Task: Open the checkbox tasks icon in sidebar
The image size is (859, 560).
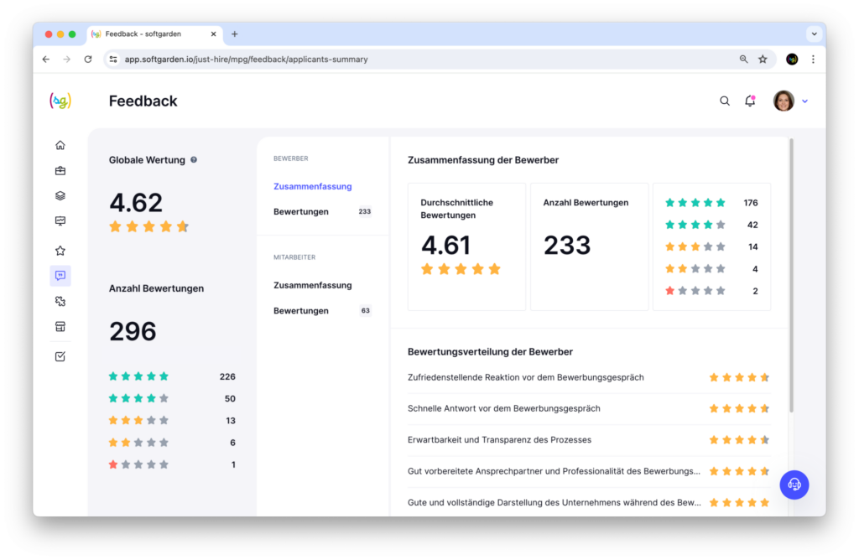Action: [x=60, y=356]
